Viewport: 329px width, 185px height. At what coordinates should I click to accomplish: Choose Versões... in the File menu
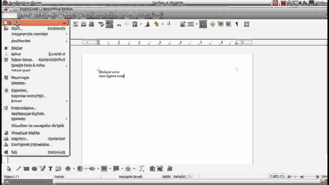(x=36, y=83)
